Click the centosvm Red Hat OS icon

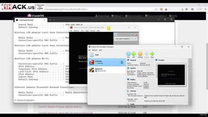[92, 62]
